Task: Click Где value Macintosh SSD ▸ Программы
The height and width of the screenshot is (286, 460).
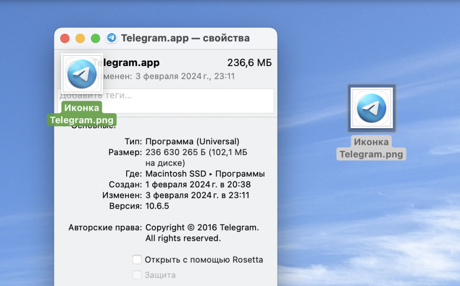Action: 205,174
